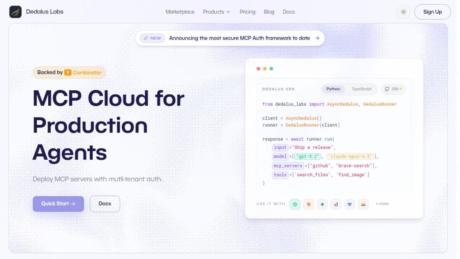Image resolution: width=460 pixels, height=259 pixels.
Task: Click the Dedalus Labs wing logo
Action: pyautogui.click(x=15, y=12)
